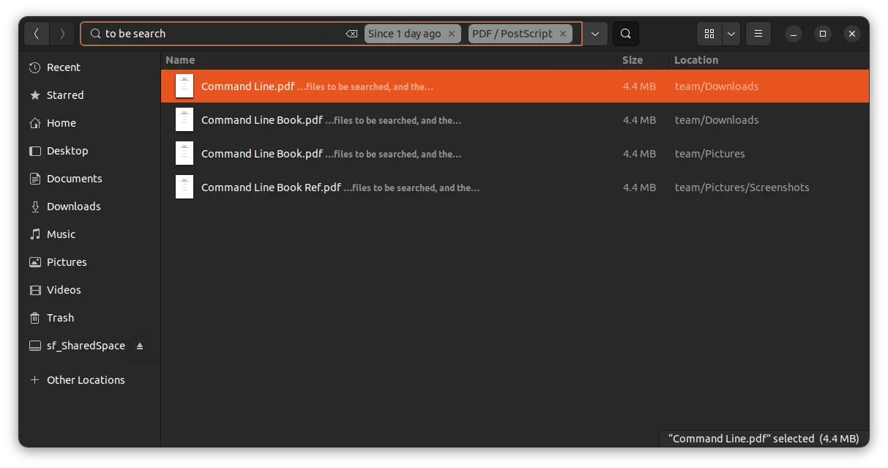Sort results by the Size column
Screen dimensions: 888x468
coord(632,60)
